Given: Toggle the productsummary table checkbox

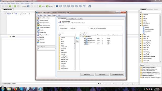Looking at the screenshot, I should [85, 40].
